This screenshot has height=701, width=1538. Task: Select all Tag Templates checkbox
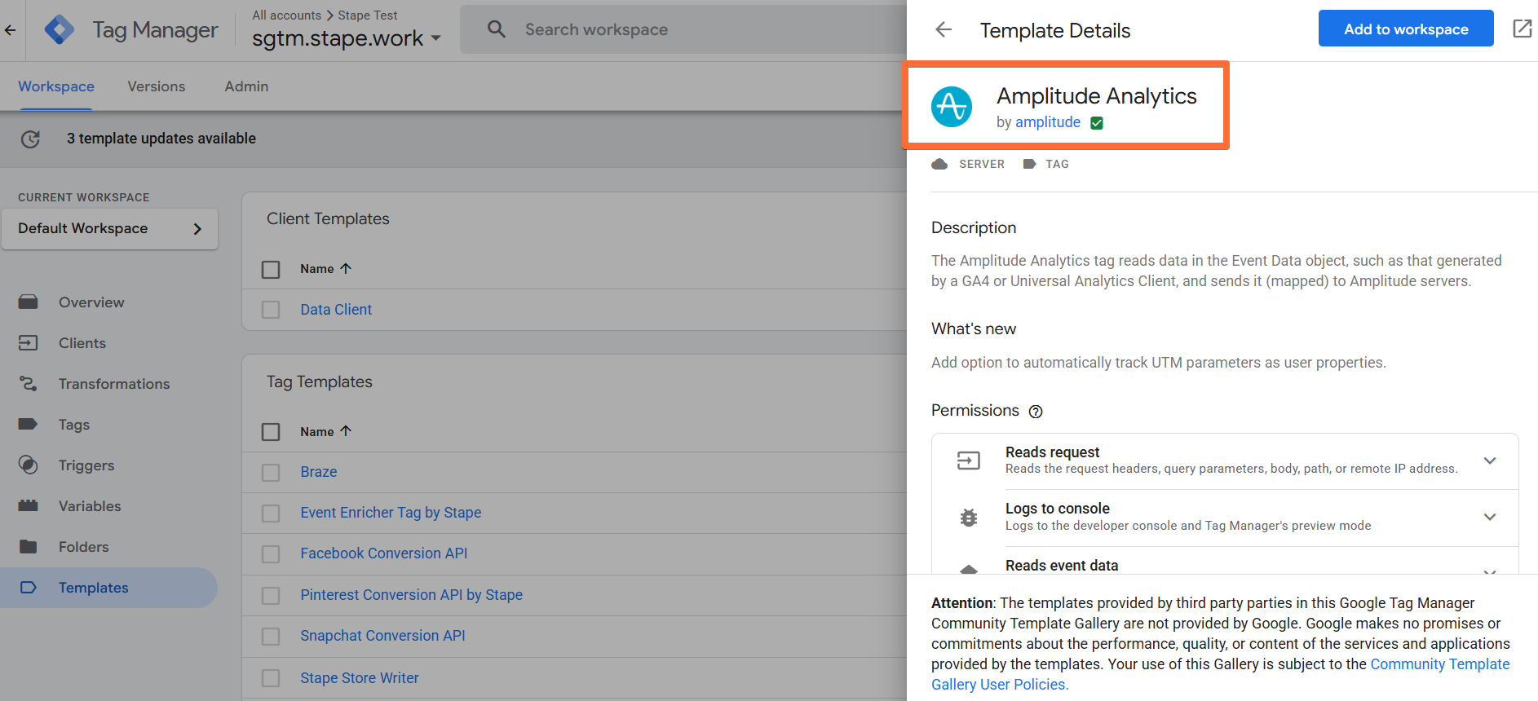pos(271,432)
